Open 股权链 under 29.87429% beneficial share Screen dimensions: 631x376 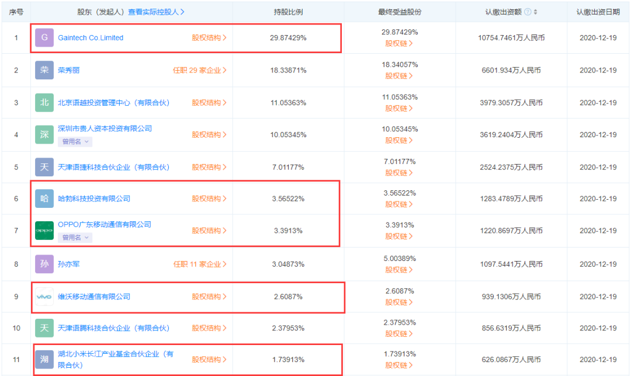point(399,43)
